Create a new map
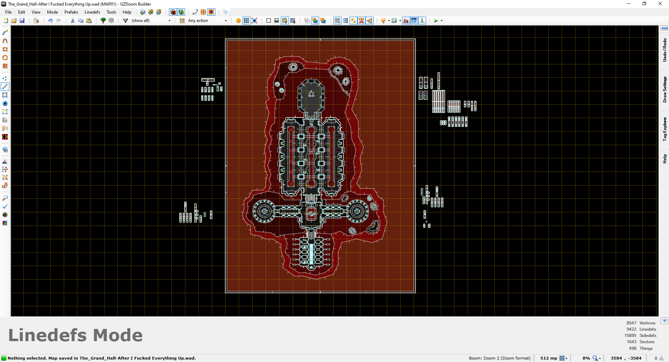This screenshot has height=362, width=669. pos(6,21)
